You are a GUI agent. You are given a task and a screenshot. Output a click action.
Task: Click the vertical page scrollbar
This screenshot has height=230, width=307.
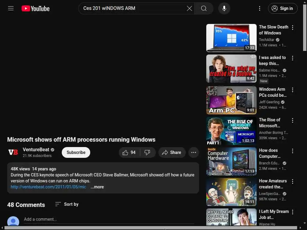[x=305, y=27]
